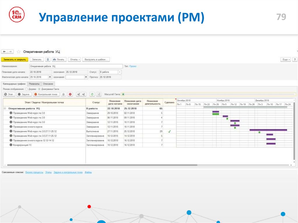Click the document list icon next to Записать
The height and width of the screenshot is (223, 298).
point(48,59)
